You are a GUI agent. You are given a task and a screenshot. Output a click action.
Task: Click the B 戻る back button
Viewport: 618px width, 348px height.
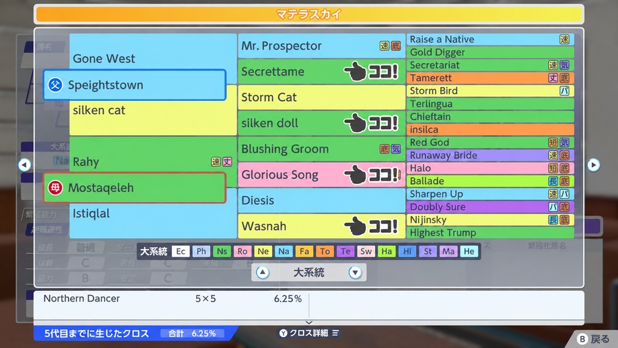(x=593, y=339)
